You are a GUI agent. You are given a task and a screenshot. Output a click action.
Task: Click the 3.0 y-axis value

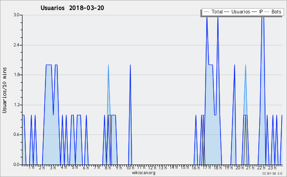click(x=16, y=15)
